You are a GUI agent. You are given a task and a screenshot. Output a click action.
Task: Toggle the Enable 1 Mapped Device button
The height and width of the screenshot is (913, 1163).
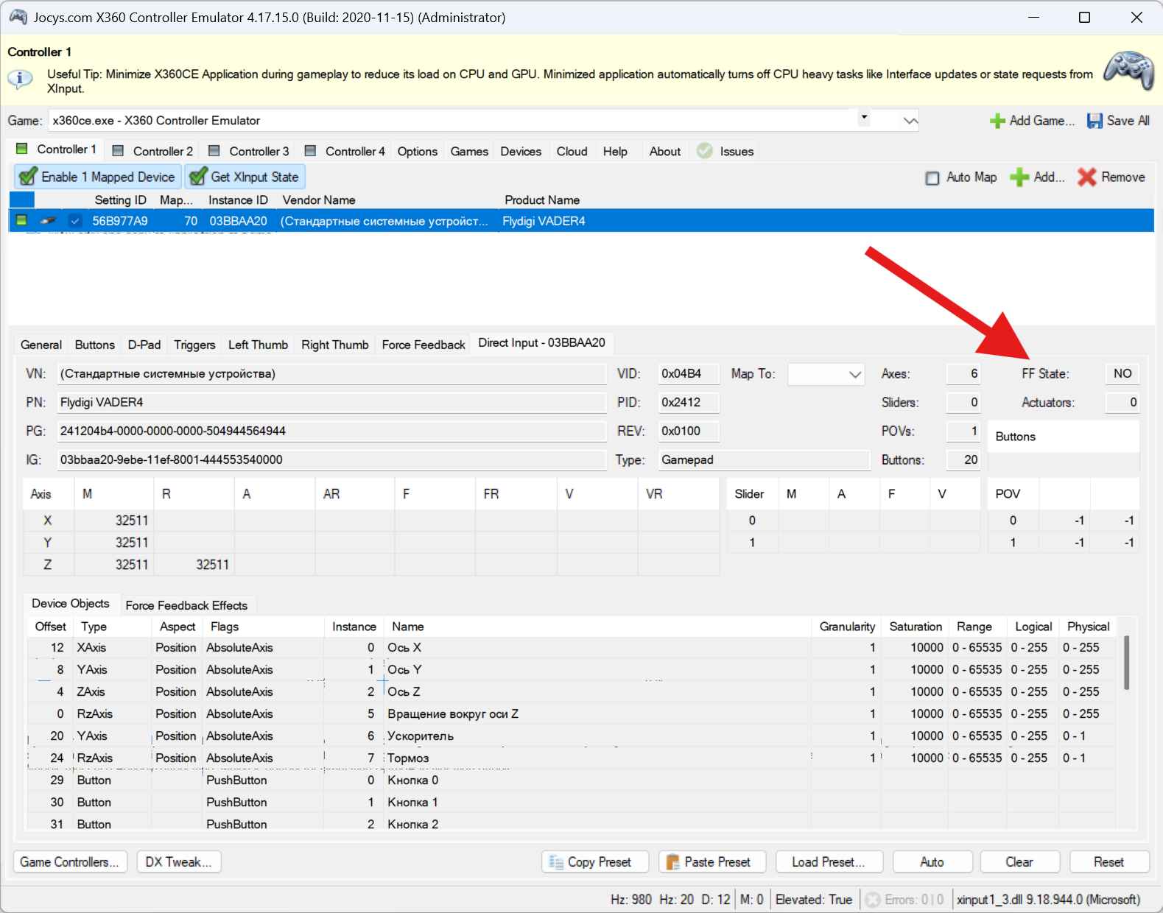98,177
